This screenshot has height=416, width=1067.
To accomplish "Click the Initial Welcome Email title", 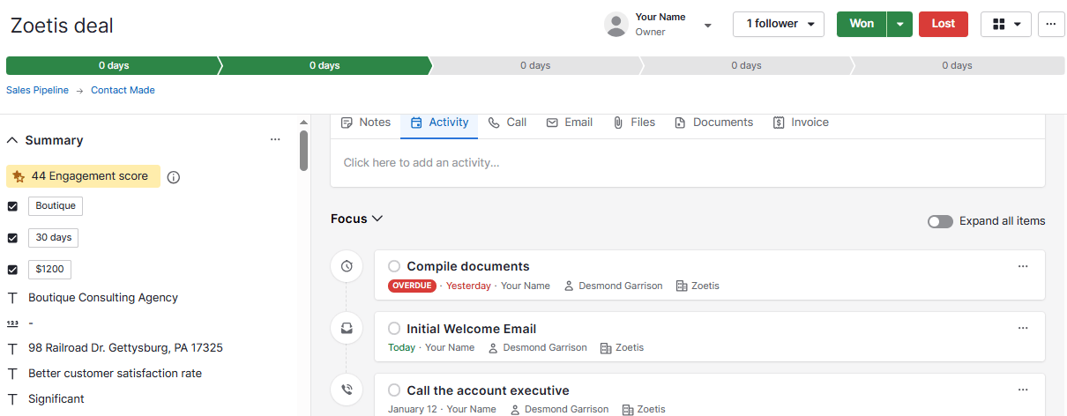I will coord(472,329).
